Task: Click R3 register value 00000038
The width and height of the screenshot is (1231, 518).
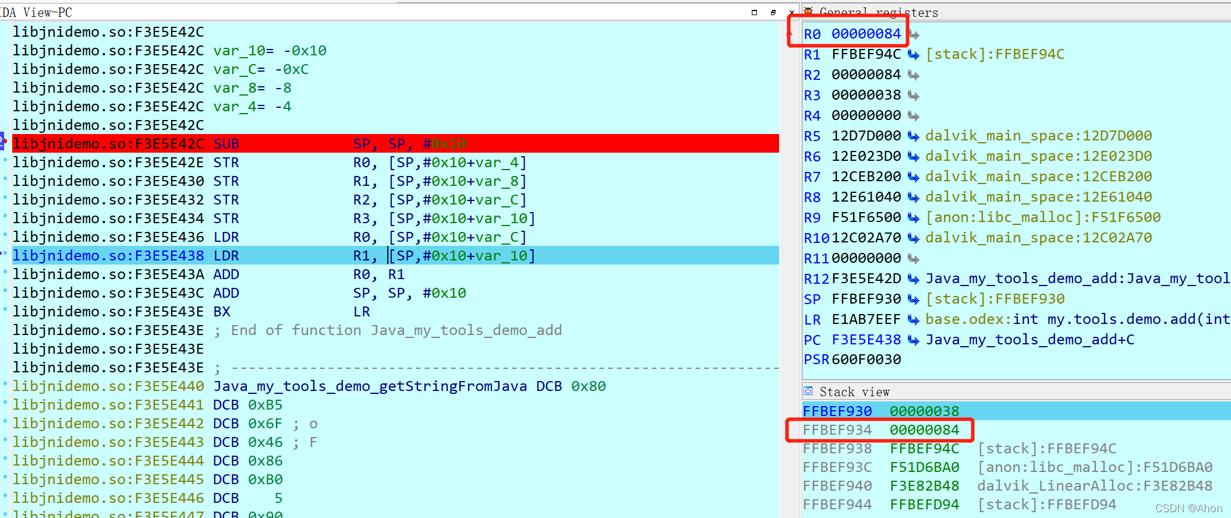Action: 866,95
